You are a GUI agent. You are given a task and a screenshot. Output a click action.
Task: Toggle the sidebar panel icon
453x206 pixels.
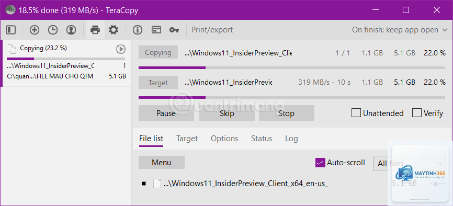[10, 30]
